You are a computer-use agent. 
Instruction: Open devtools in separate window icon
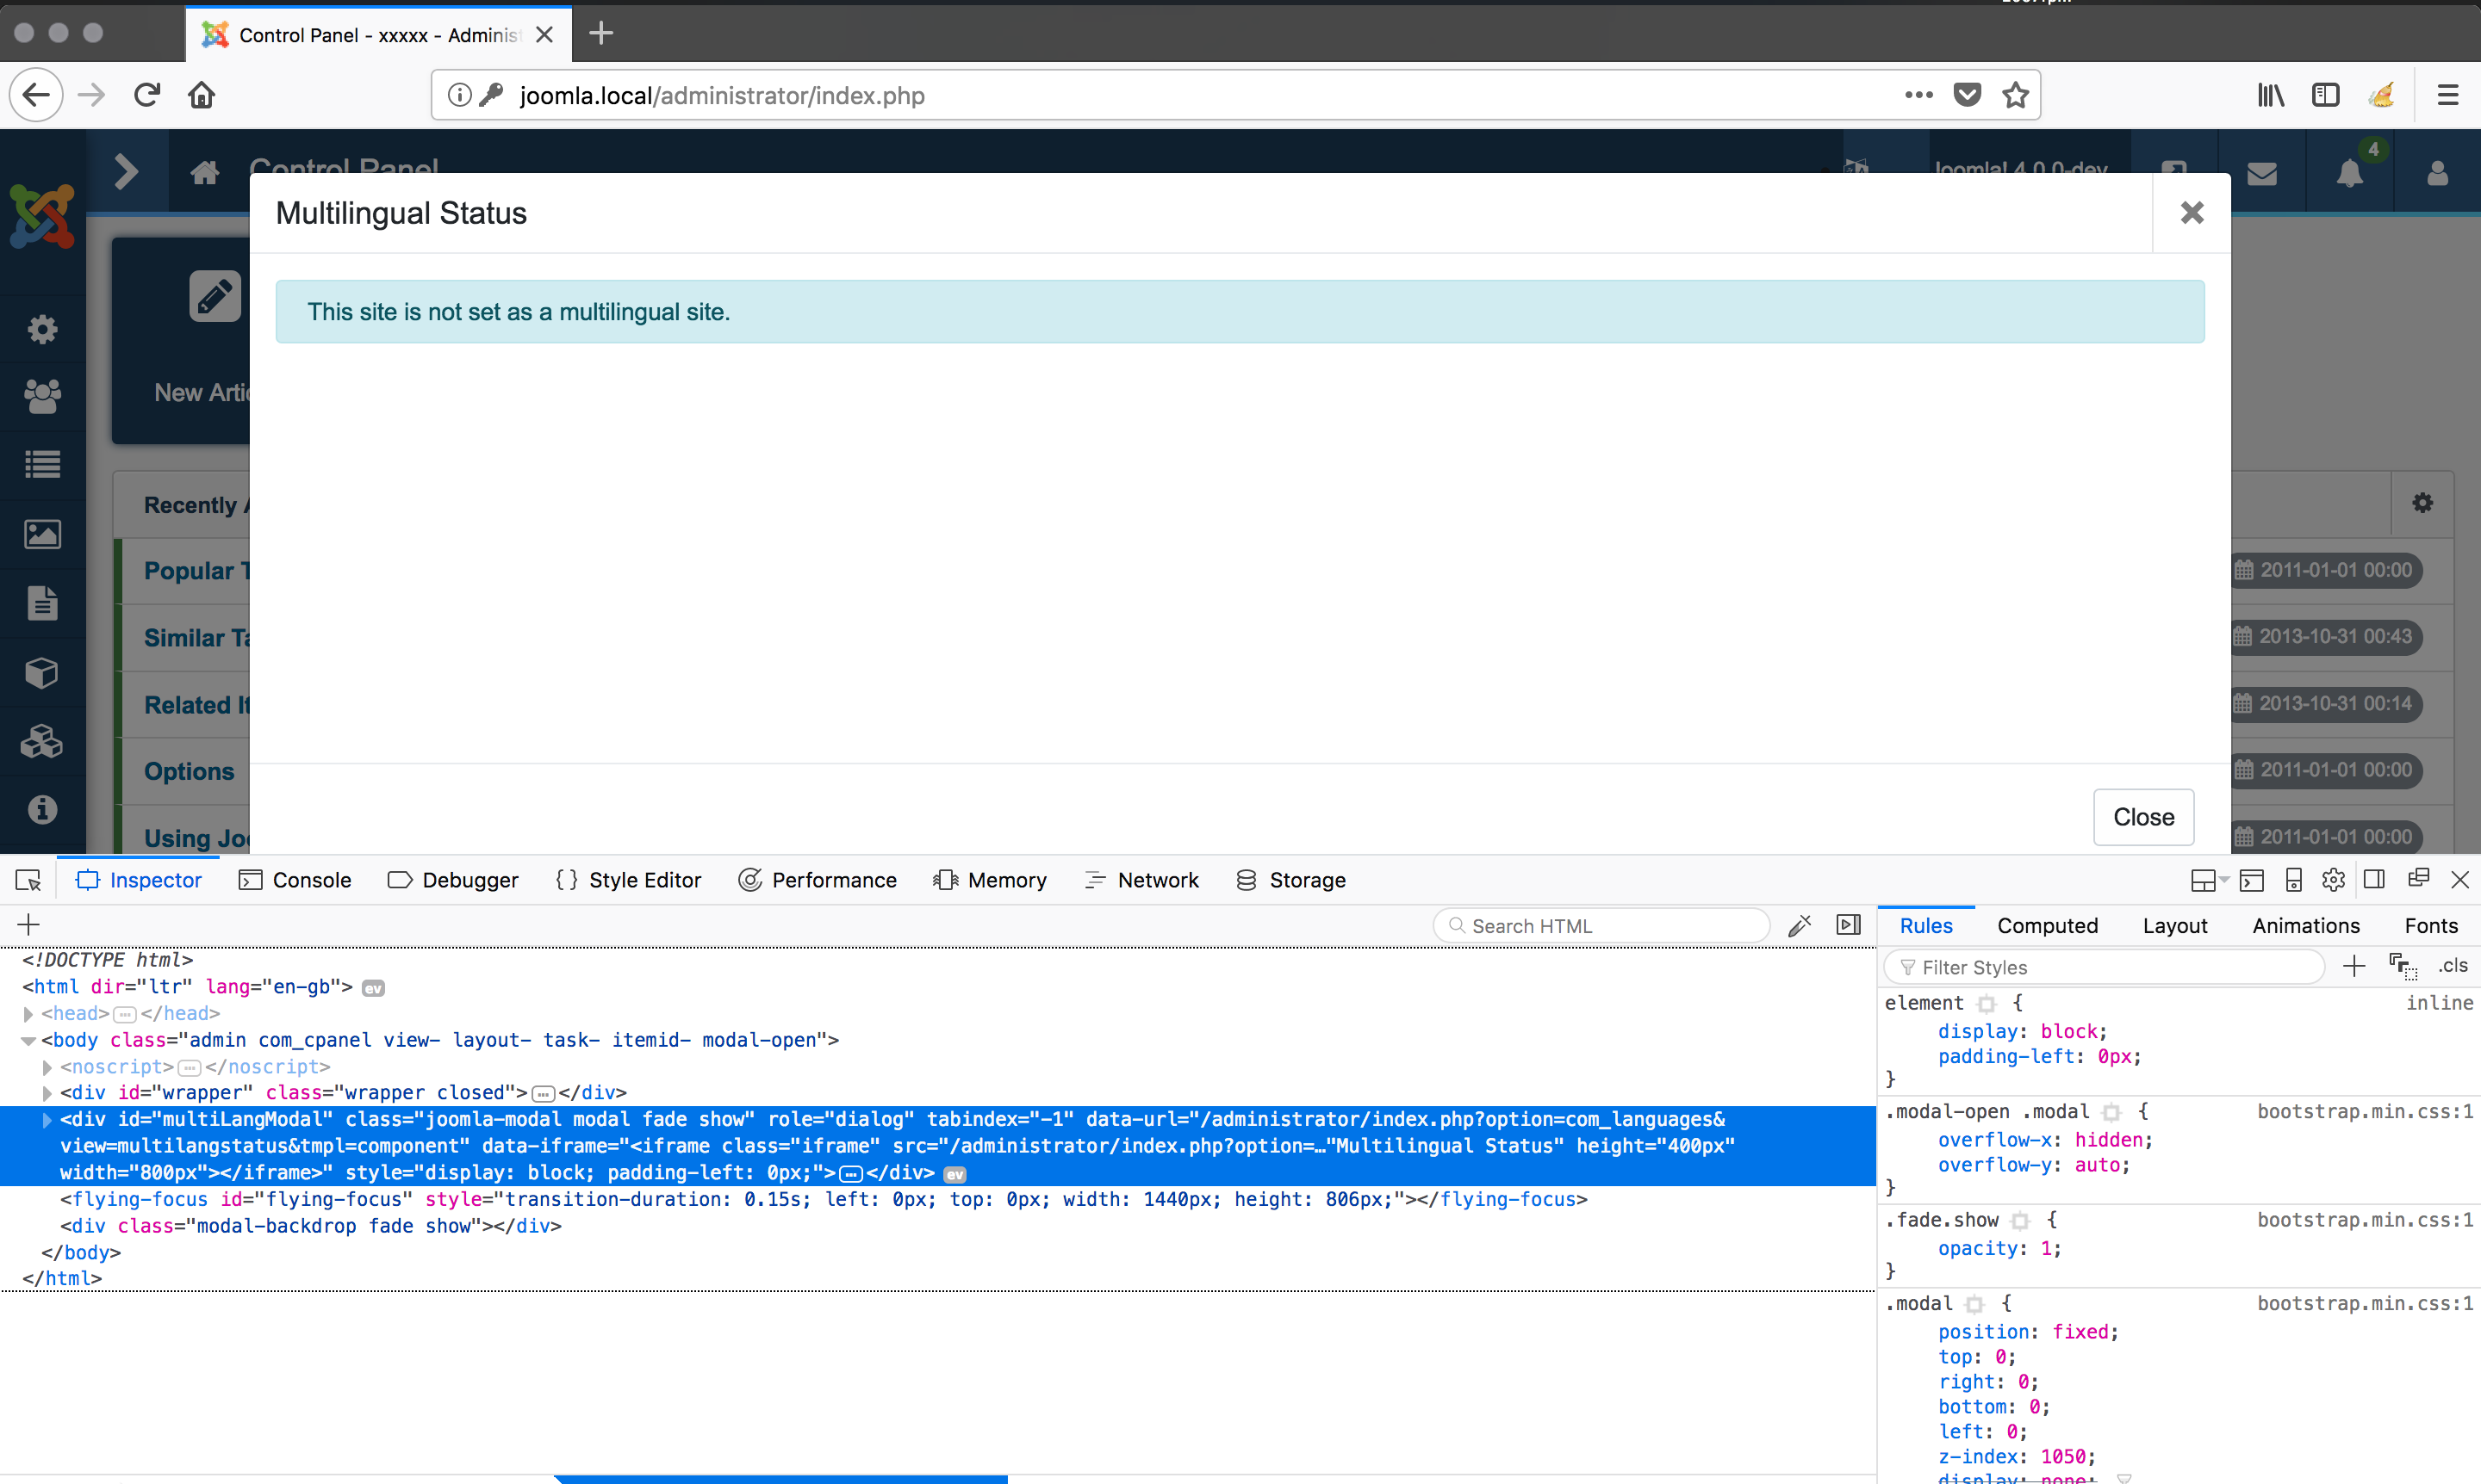point(2418,878)
